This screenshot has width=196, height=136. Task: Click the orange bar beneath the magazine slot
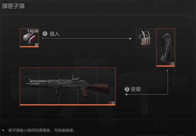[166, 66]
